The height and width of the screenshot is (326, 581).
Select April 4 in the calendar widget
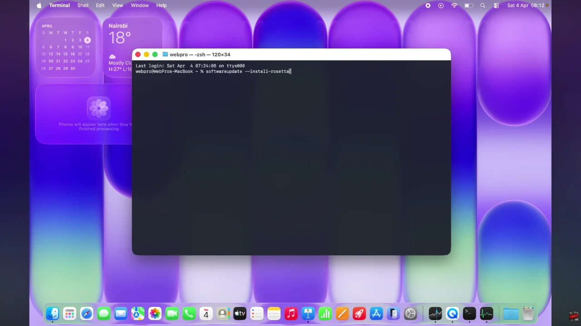click(87, 40)
